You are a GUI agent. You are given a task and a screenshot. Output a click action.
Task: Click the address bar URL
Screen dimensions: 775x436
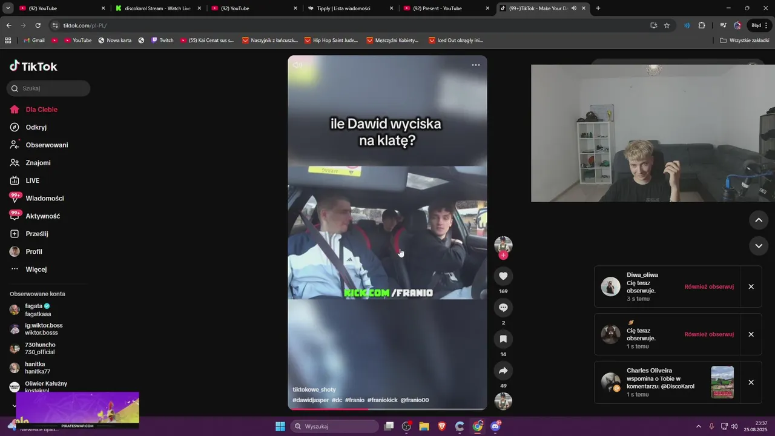coord(85,25)
